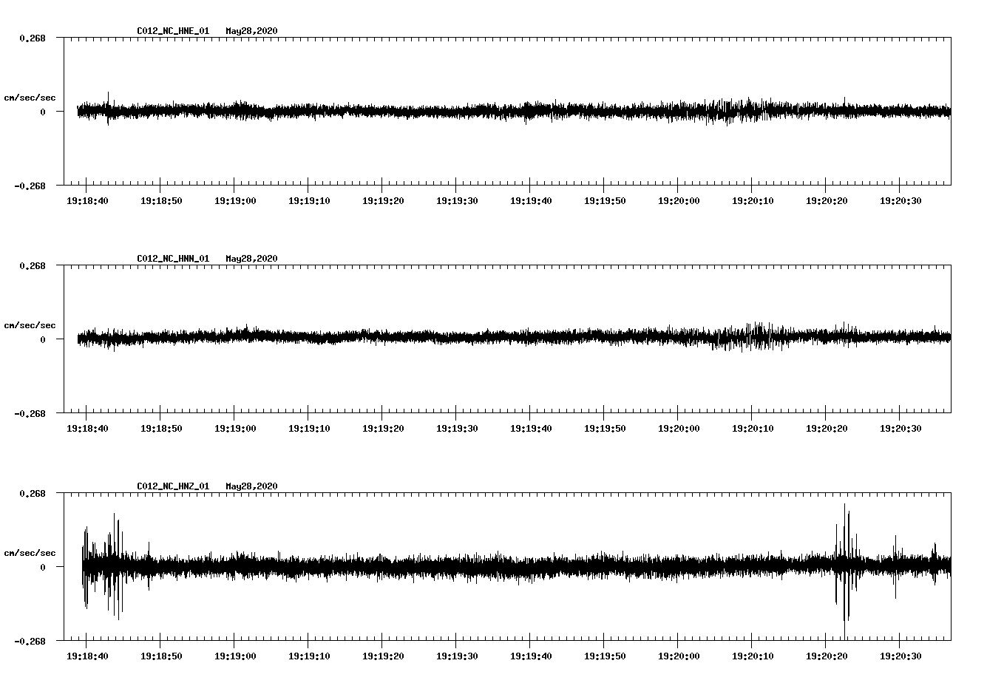Pick the 19:19:50 time label under HNE plot
The width and height of the screenshot is (1004, 683).
click(605, 200)
